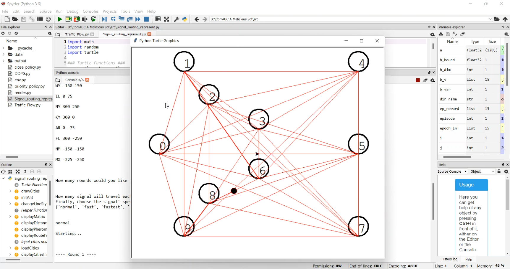Expand the drawCities node in Outline
Screen dimensions: 510x269
point(10,191)
